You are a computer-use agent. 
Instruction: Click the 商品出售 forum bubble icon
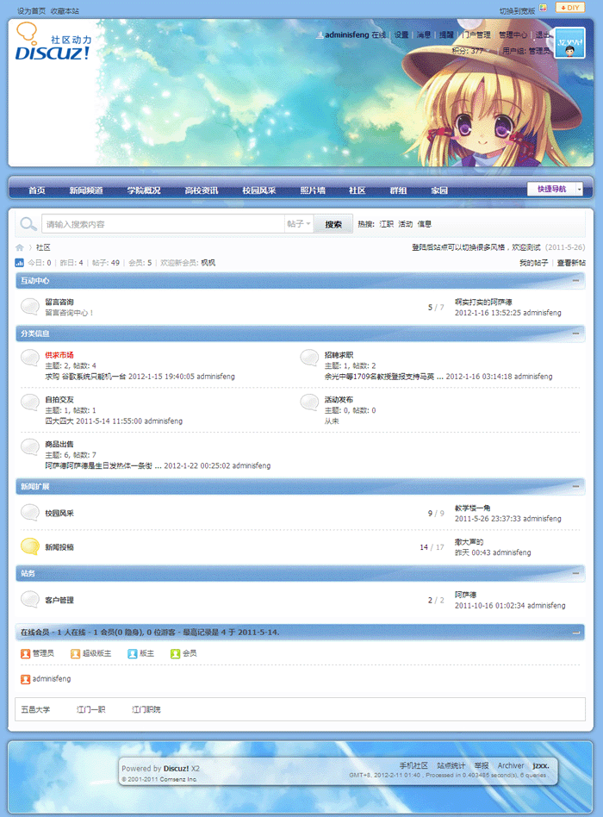tap(30, 448)
